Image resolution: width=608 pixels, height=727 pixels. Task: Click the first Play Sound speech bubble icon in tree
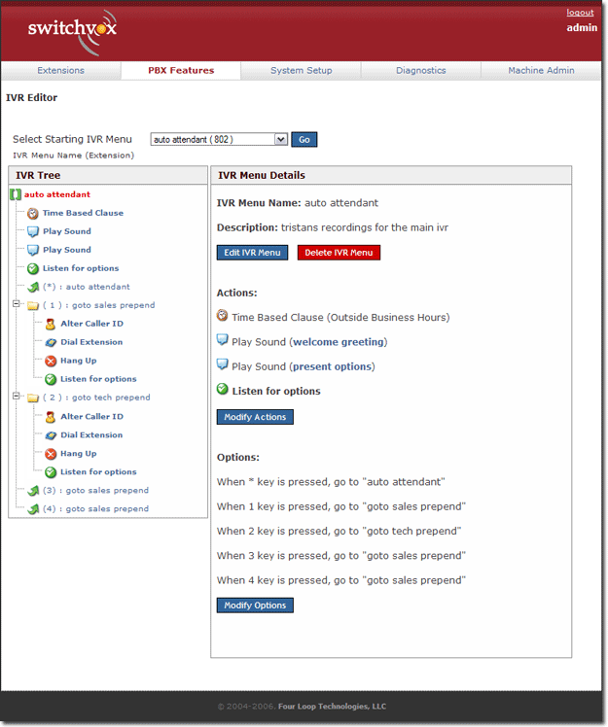click(32, 232)
